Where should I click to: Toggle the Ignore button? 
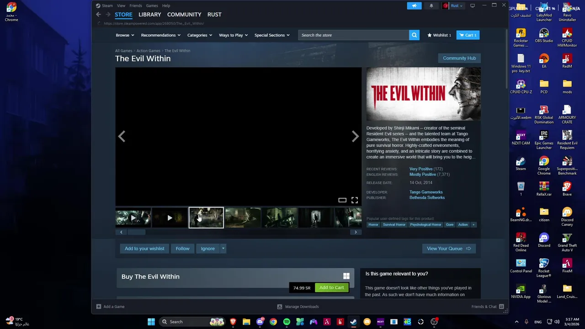[x=207, y=249]
